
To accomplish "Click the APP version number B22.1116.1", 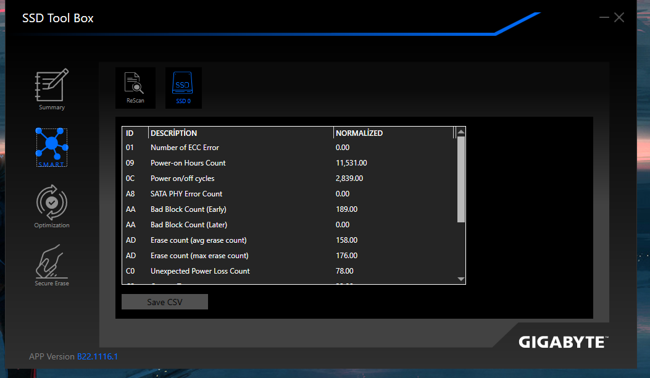I will click(x=98, y=356).
